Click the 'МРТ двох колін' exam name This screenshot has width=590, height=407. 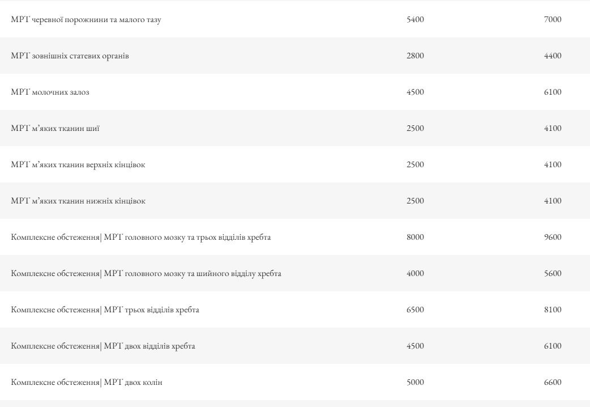87,383
